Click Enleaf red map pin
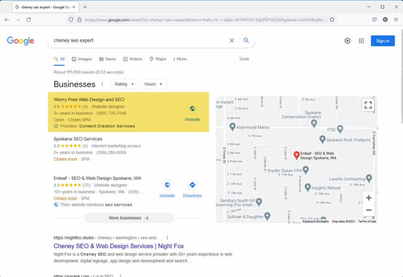This screenshot has height=277, width=403. point(296,155)
